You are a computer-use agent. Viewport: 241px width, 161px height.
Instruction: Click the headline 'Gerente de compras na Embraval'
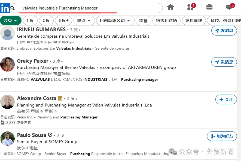(83, 36)
